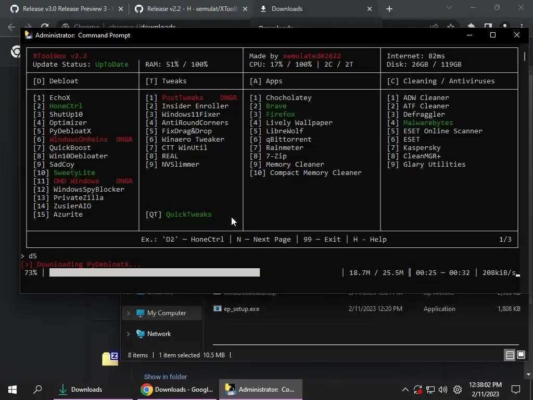The image size is (533, 400).
Task: Click xemulated#2622 author name
Action: tap(312, 56)
